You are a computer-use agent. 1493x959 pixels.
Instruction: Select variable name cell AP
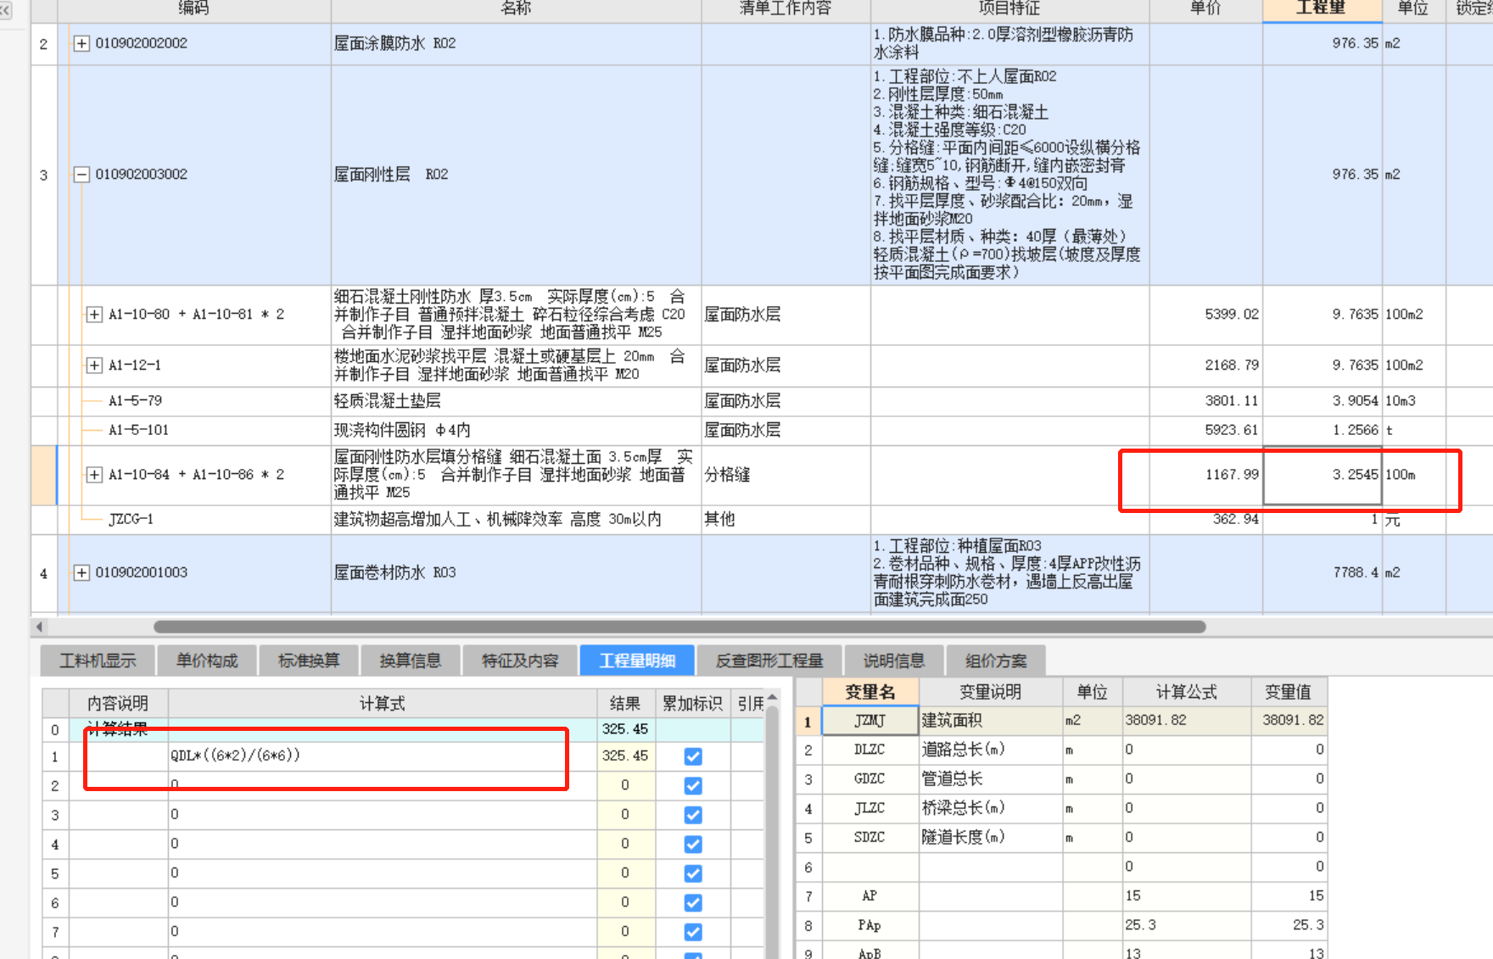point(870,896)
